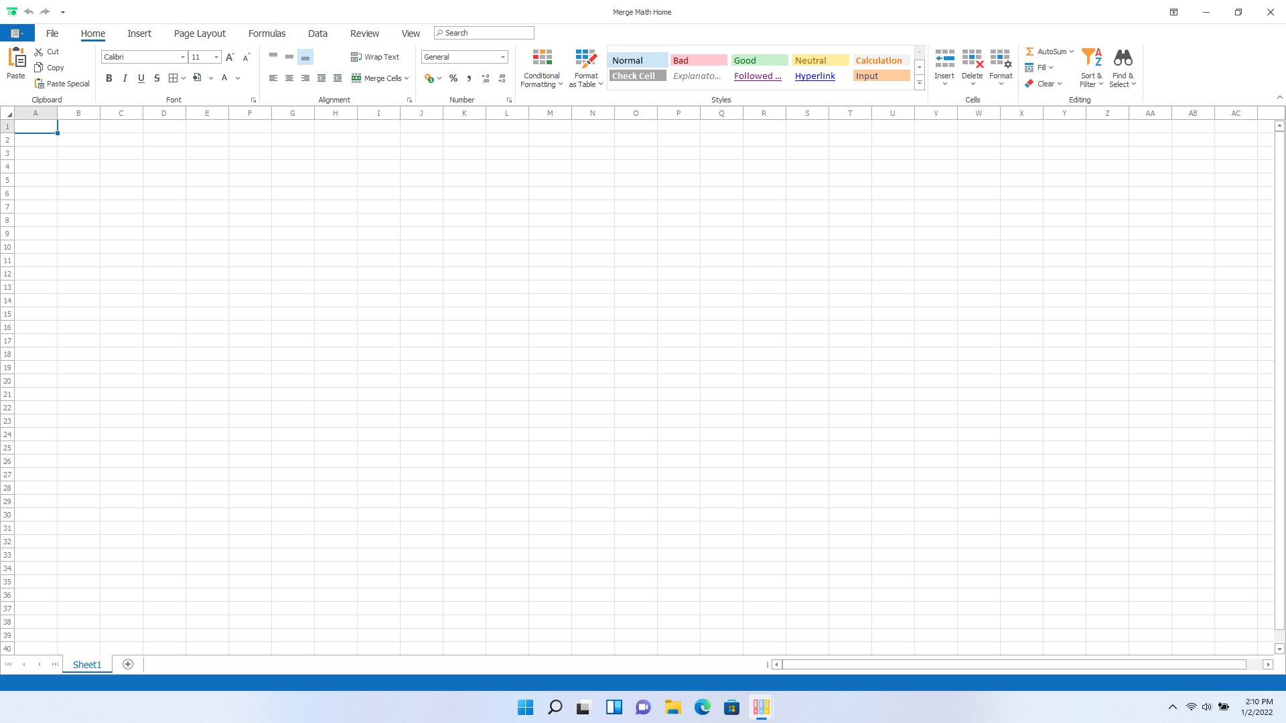Click the Undo arrow in title bar
Image resolution: width=1286 pixels, height=723 pixels.
(x=29, y=11)
